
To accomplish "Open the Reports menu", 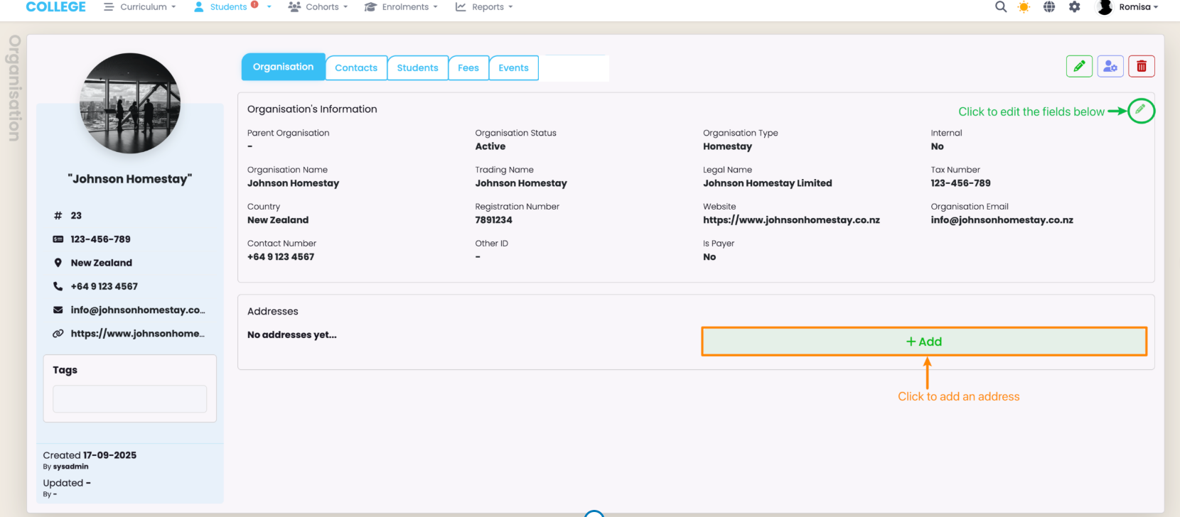I will 484,7.
